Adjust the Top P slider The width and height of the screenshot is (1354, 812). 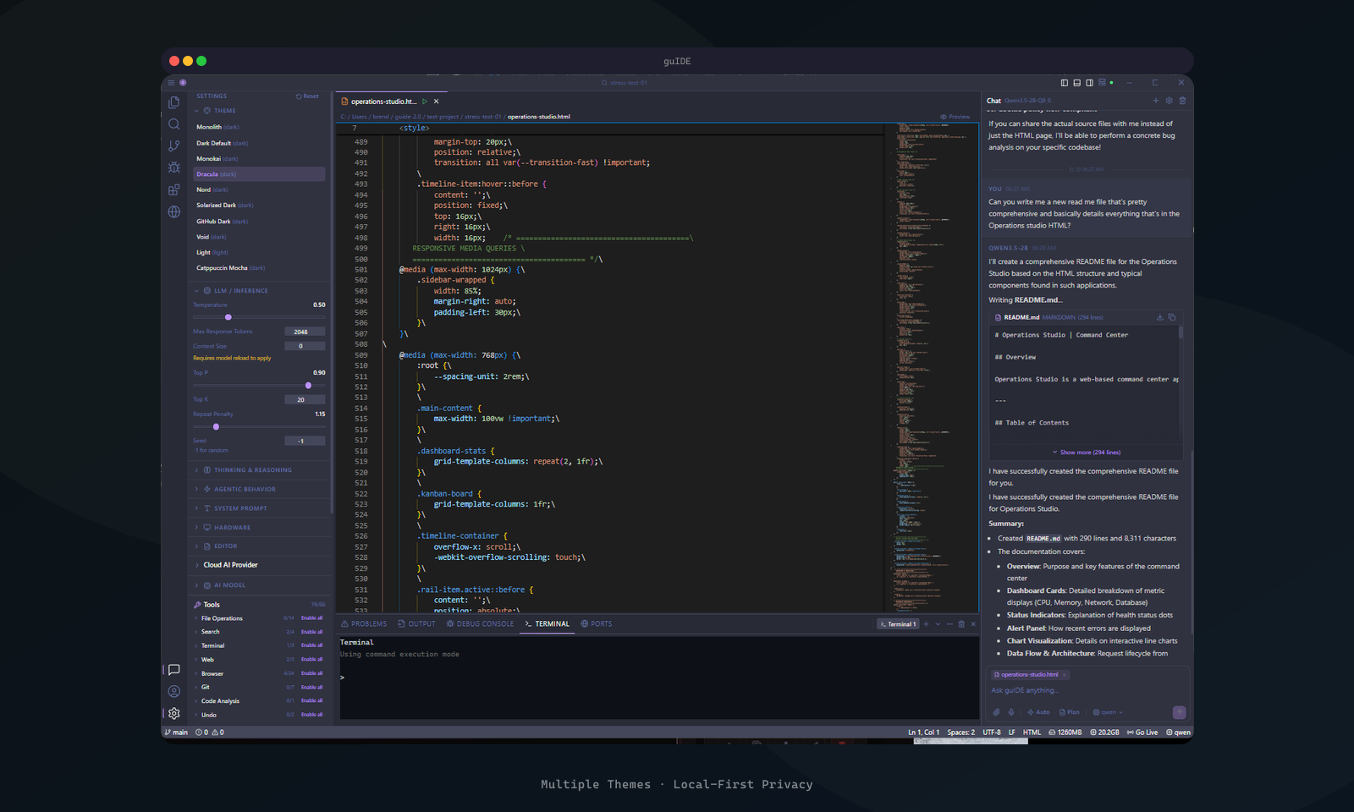click(259, 386)
